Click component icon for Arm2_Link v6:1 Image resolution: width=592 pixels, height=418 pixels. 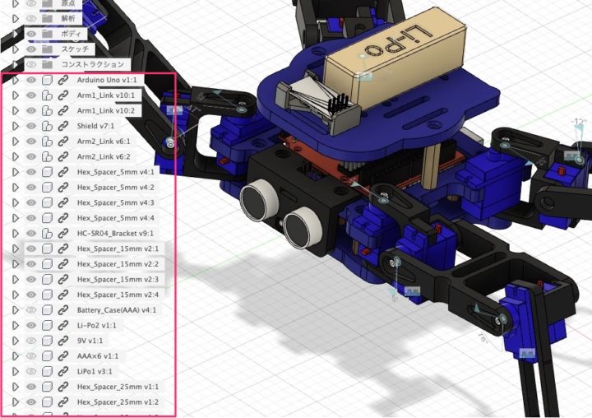point(48,142)
